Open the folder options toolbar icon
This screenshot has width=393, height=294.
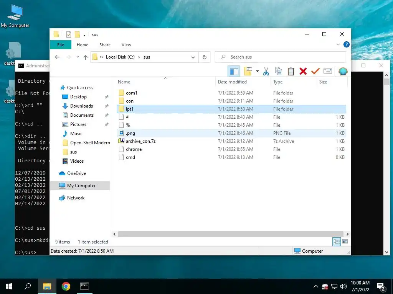[x=248, y=71]
